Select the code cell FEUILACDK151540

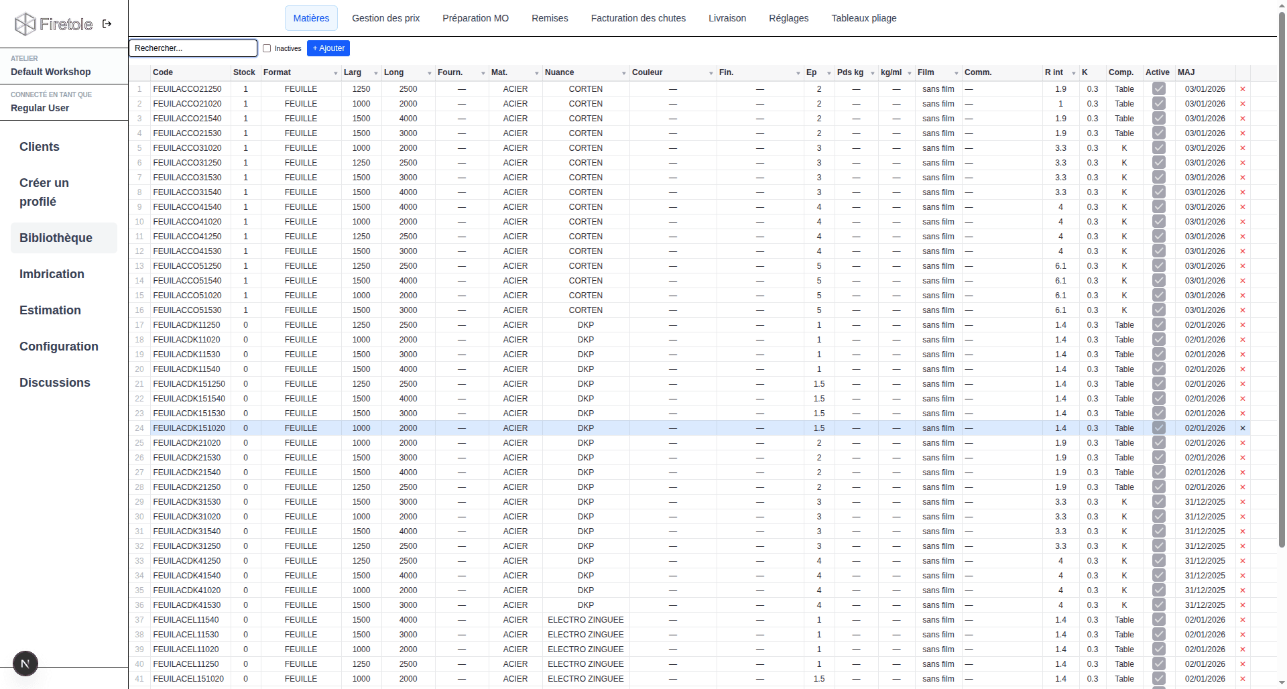click(189, 399)
